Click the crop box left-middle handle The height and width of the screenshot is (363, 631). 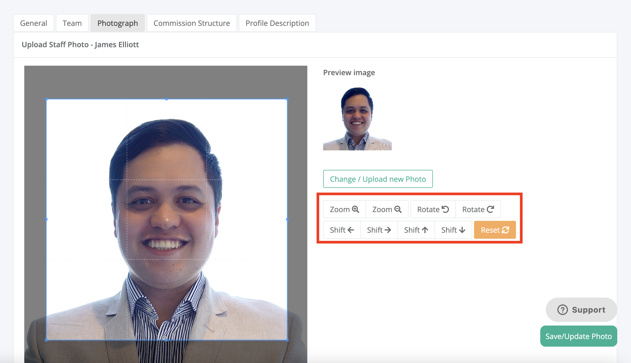coord(47,219)
